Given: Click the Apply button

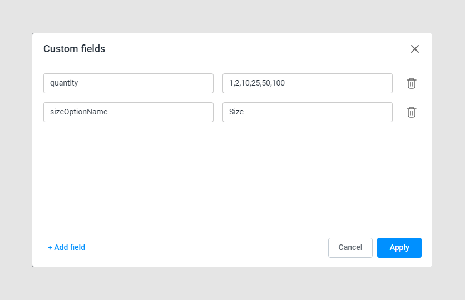Looking at the screenshot, I should pyautogui.click(x=399, y=248).
